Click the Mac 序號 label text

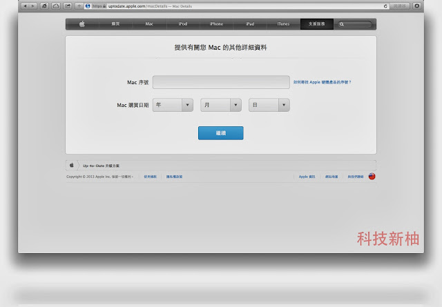tap(138, 82)
